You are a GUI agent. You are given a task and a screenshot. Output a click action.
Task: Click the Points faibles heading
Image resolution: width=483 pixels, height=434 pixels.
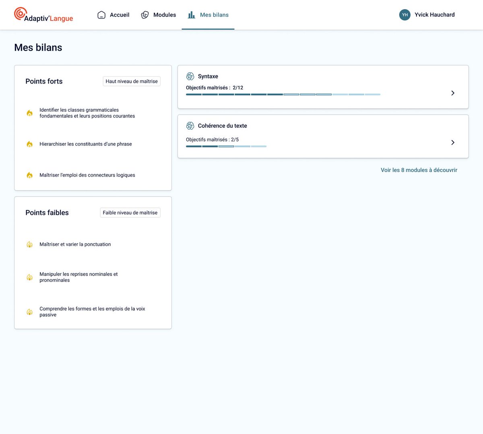(47, 213)
